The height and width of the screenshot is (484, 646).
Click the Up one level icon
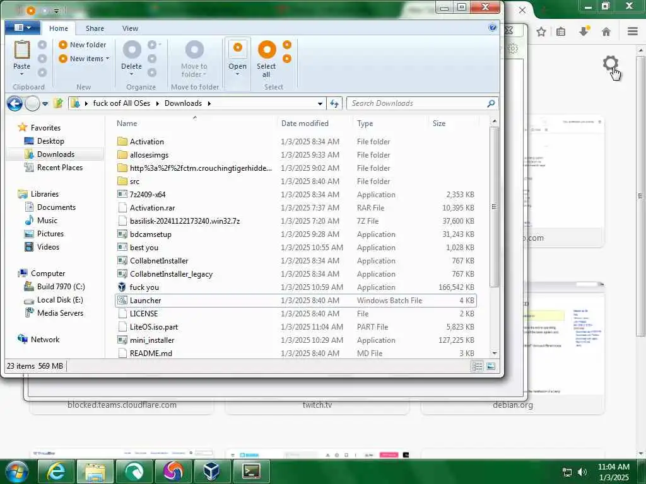58,103
